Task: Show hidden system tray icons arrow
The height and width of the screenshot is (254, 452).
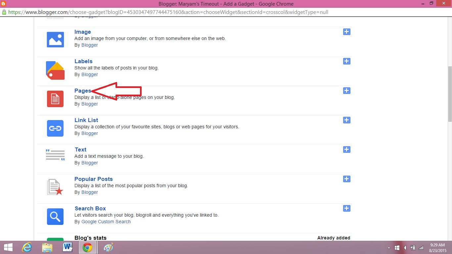Action: [389, 247]
